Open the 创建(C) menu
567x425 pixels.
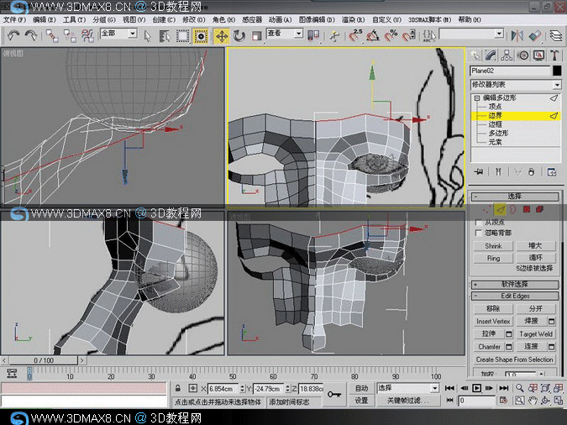(164, 19)
